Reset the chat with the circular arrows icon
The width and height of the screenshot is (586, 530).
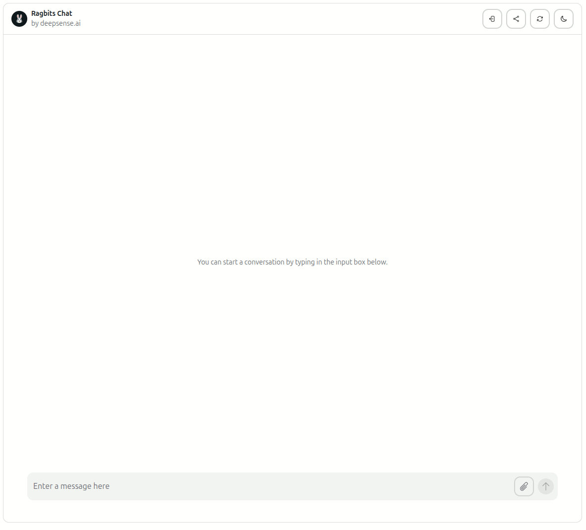[x=539, y=19]
